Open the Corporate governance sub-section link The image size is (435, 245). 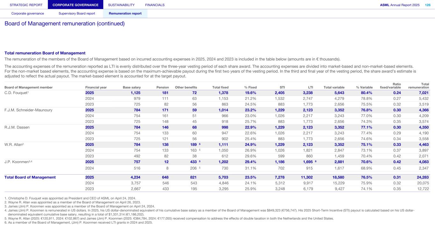pyautogui.click(x=28, y=13)
